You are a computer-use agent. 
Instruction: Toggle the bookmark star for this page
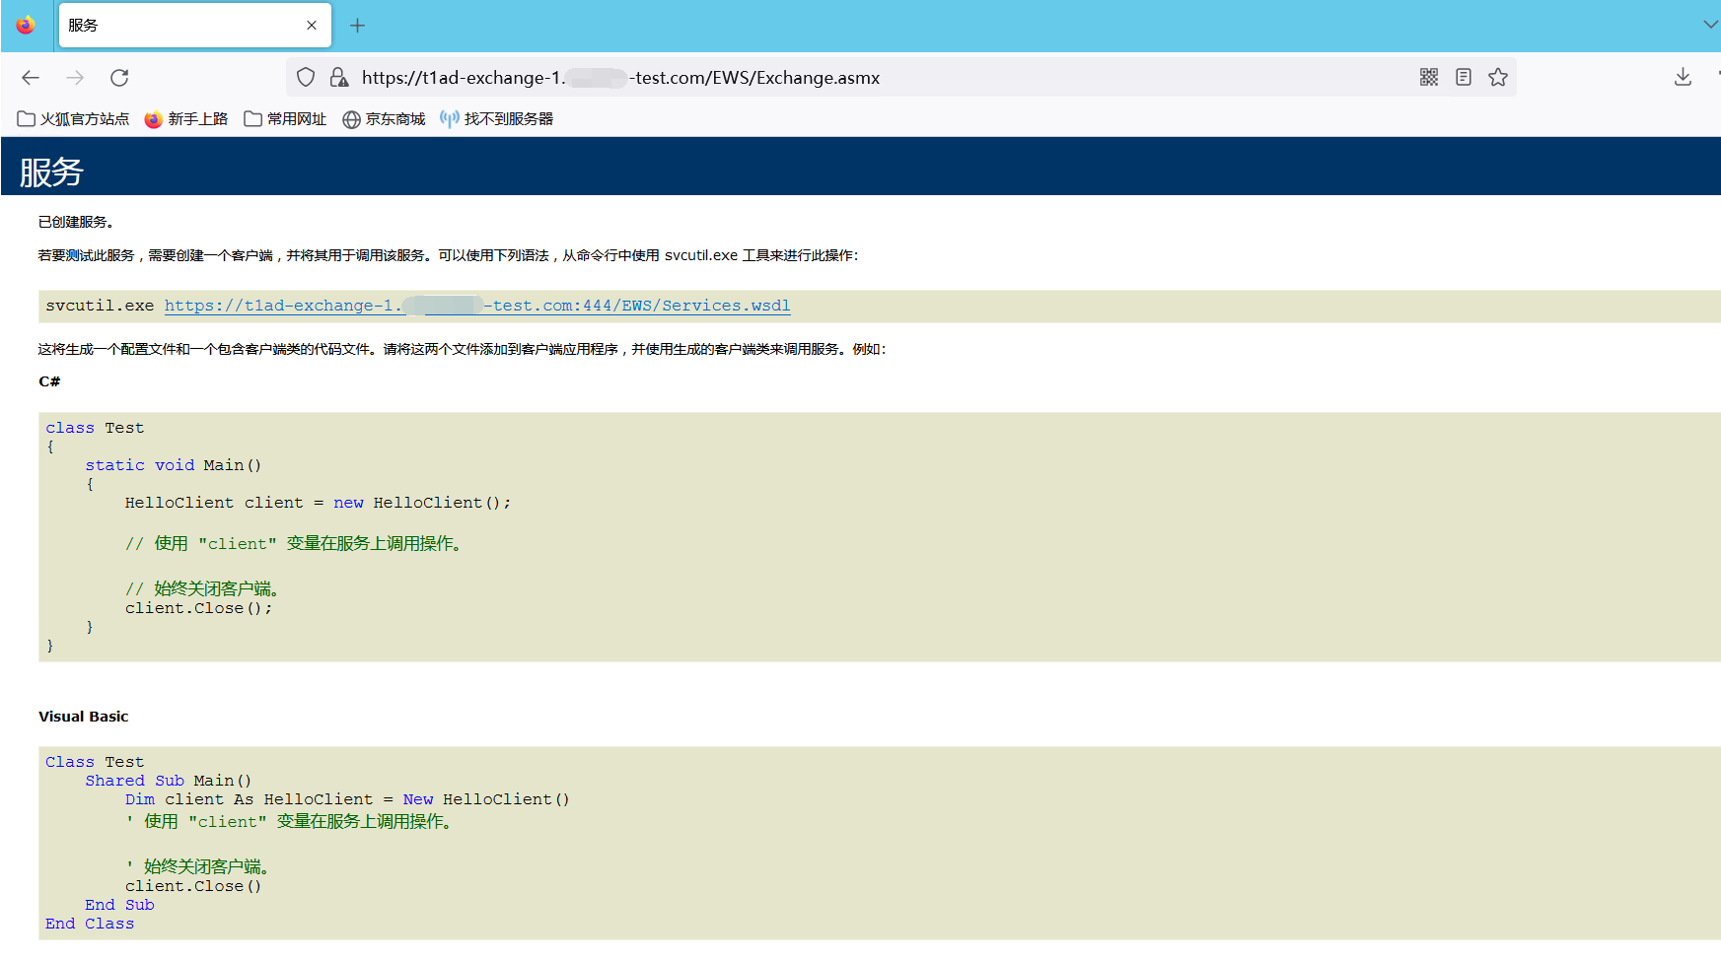pyautogui.click(x=1497, y=77)
